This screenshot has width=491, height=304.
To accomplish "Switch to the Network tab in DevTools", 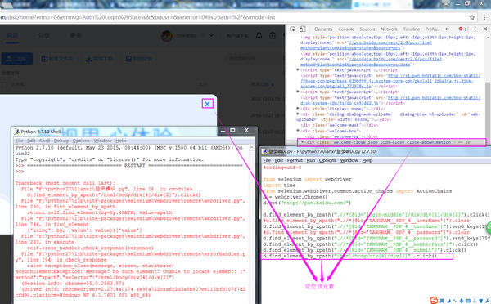I will 389,29.
